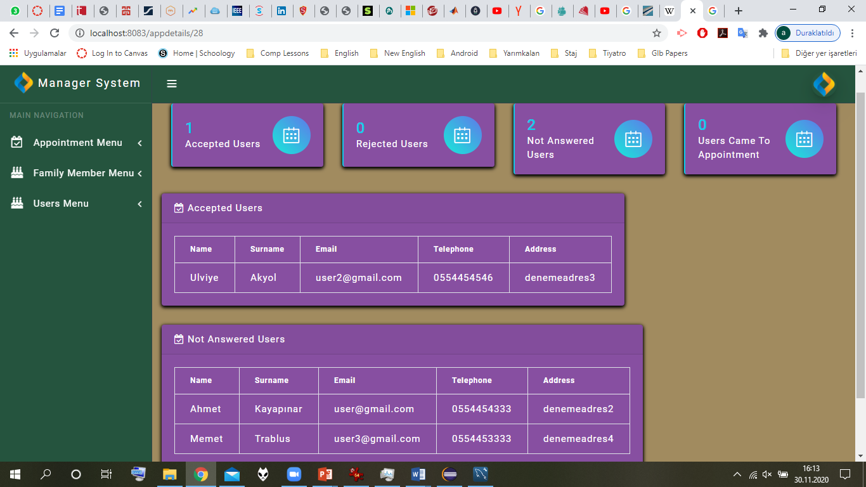
Task: Open the Android bookmark folder
Action: point(457,53)
